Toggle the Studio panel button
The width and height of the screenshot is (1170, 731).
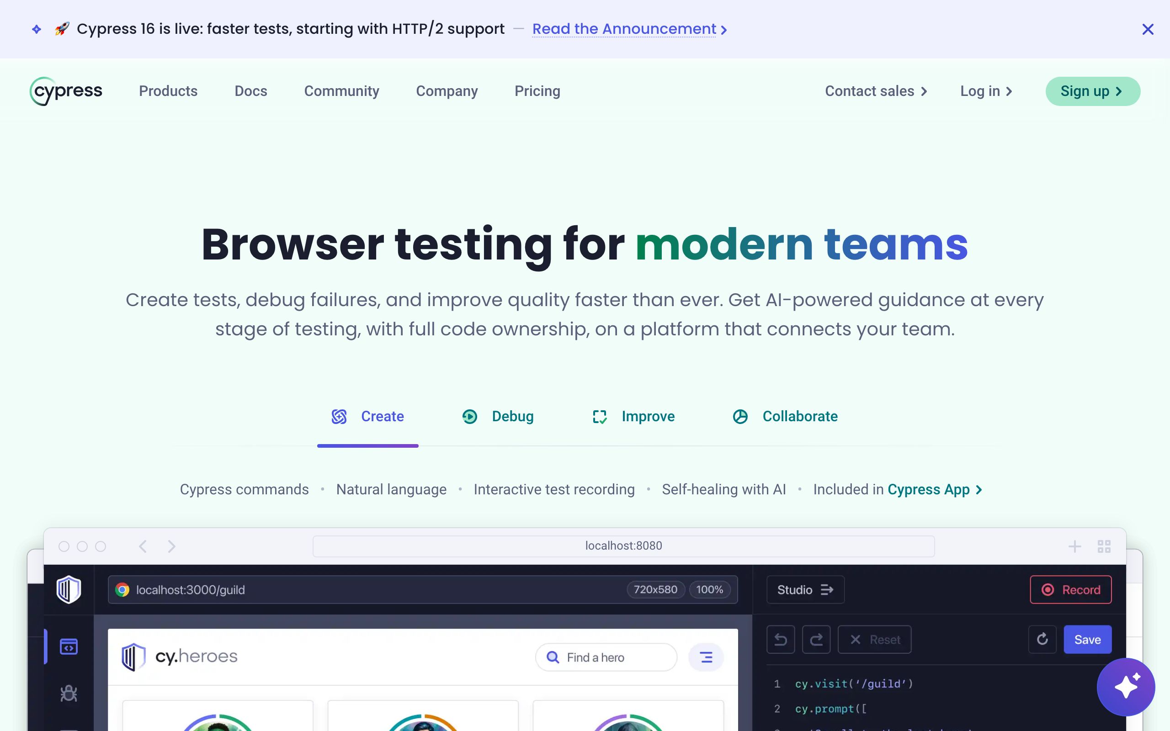(805, 589)
